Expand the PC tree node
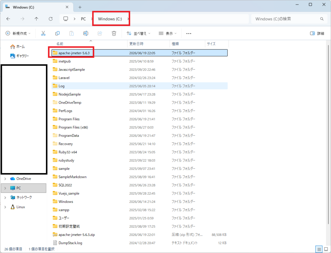Screen dimensions: 331x253 click(5, 188)
